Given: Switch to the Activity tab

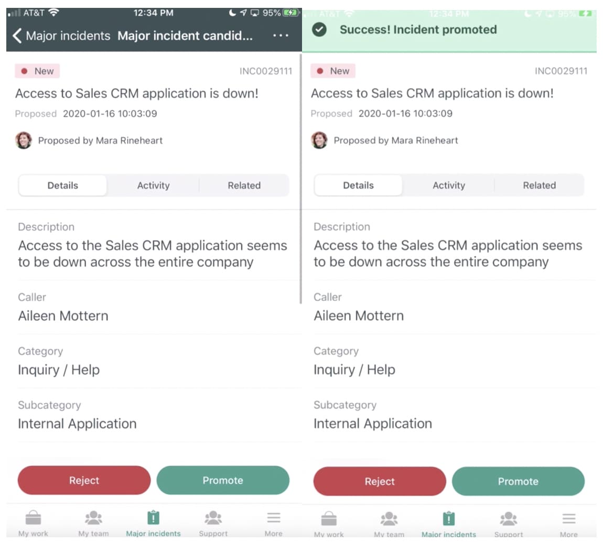Looking at the screenshot, I should pos(153,185).
